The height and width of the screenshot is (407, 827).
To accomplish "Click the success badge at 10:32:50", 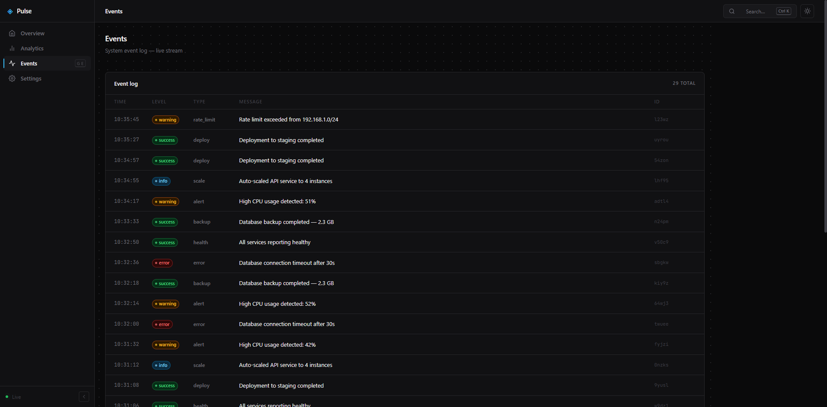I will 165,242.
